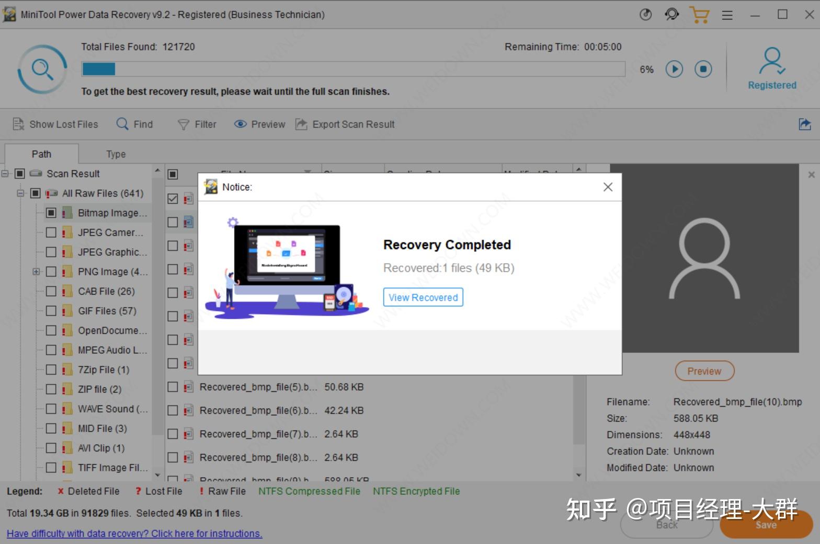Click the Scan Result drive icon
The width and height of the screenshot is (820, 544).
(x=36, y=173)
